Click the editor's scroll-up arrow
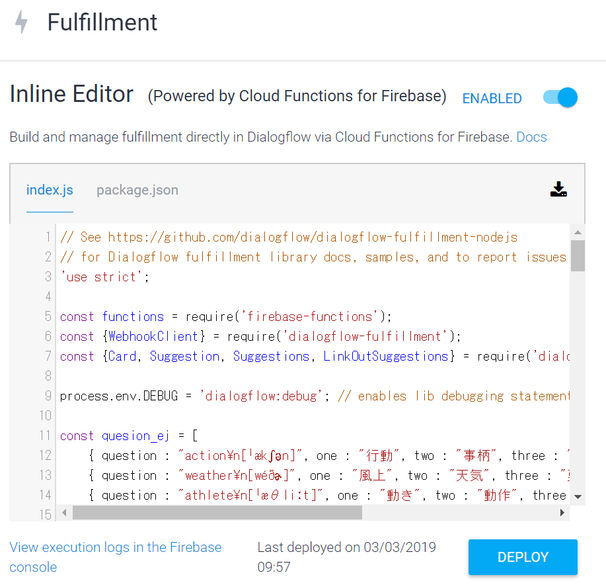Viewport: 606px width, 587px height. (x=578, y=233)
